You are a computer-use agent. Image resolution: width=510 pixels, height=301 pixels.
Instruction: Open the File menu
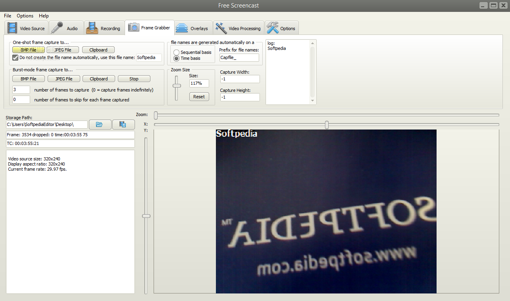[8, 16]
